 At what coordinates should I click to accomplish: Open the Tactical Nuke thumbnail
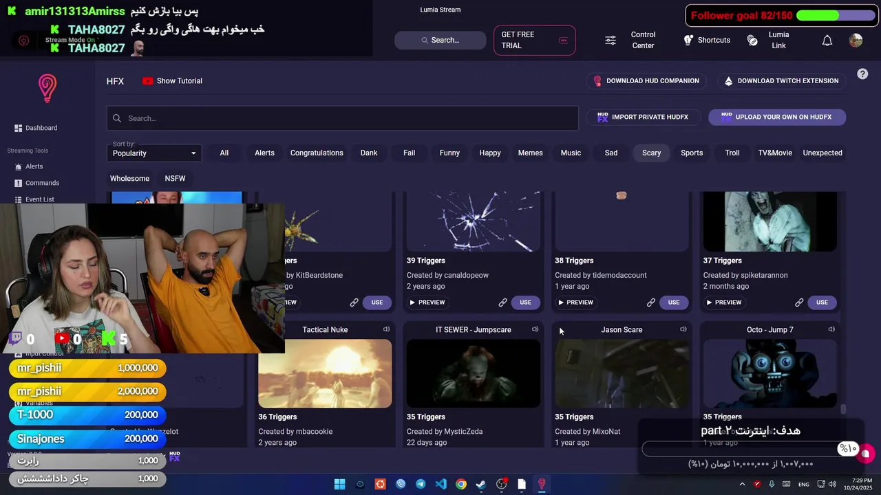pyautogui.click(x=325, y=373)
